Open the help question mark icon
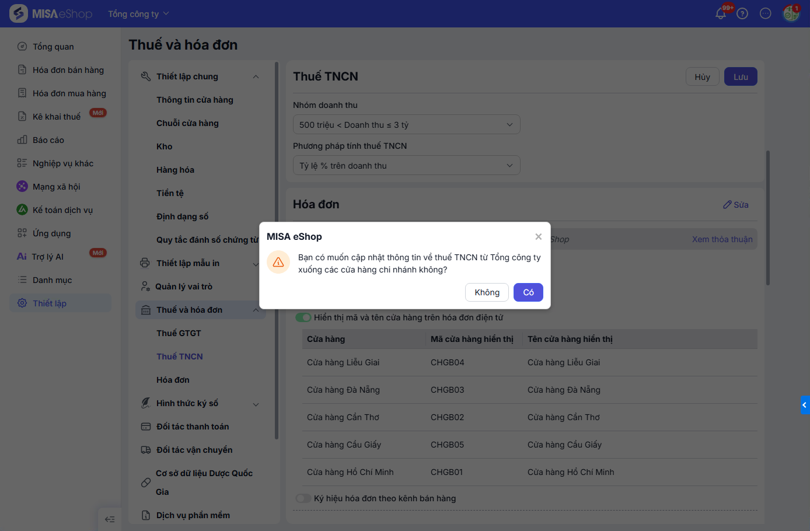Screen dimensions: 810x531 tap(742, 13)
